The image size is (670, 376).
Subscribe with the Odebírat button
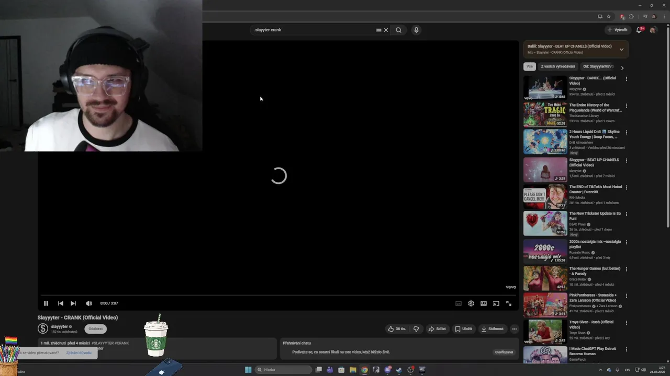[x=96, y=329]
